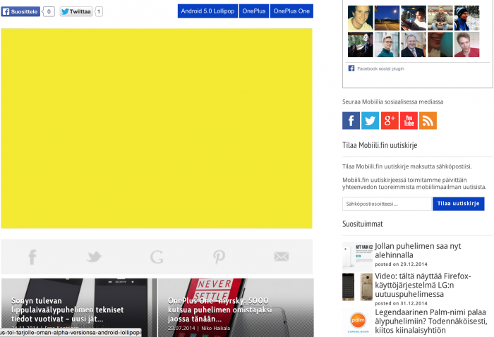The image size is (494, 337).
Task: Share article via grey Twitter bird icon
Action: pyautogui.click(x=94, y=257)
